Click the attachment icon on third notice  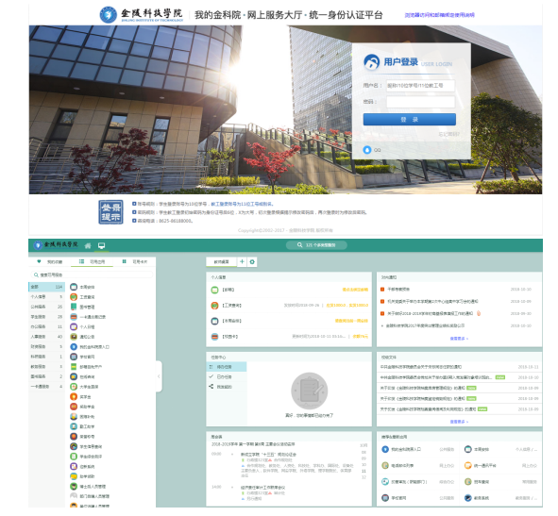(479, 313)
